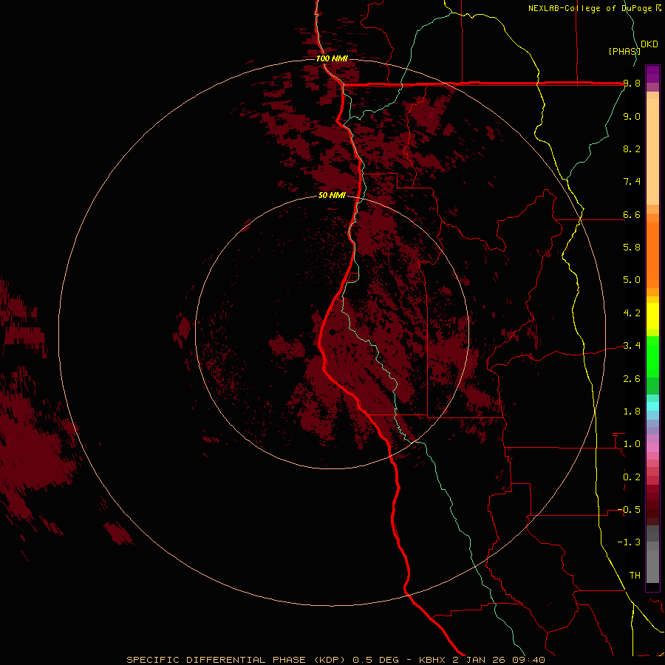Click the 3.4 legend value

[632, 346]
